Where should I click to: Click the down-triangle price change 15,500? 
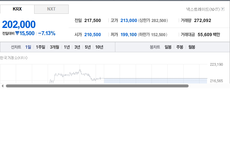tap(25, 34)
